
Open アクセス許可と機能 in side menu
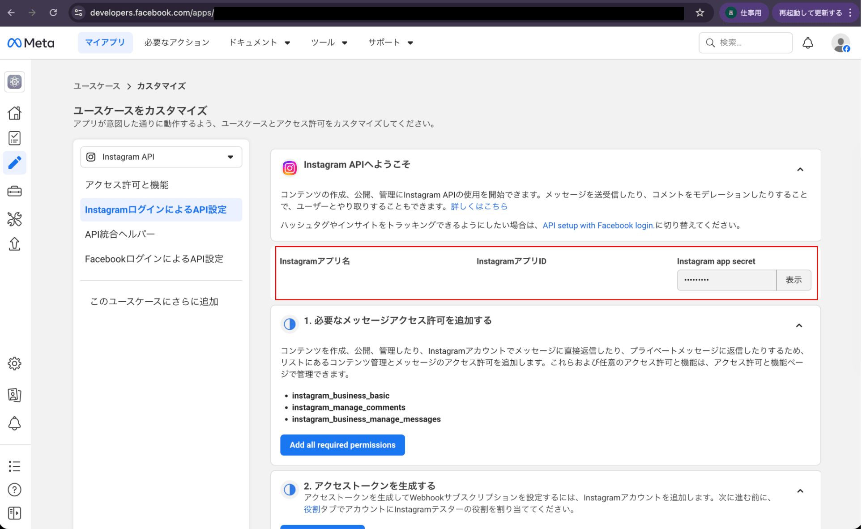point(127,185)
